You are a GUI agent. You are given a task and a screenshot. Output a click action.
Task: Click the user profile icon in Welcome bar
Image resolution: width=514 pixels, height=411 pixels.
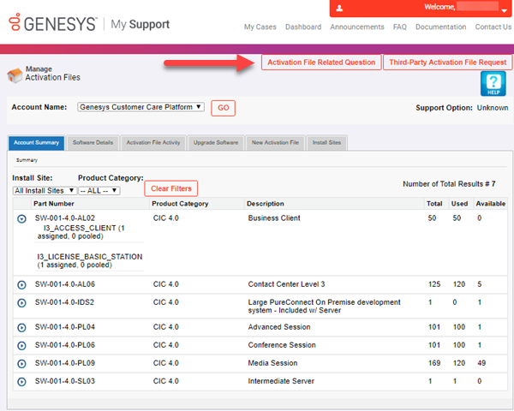(339, 8)
